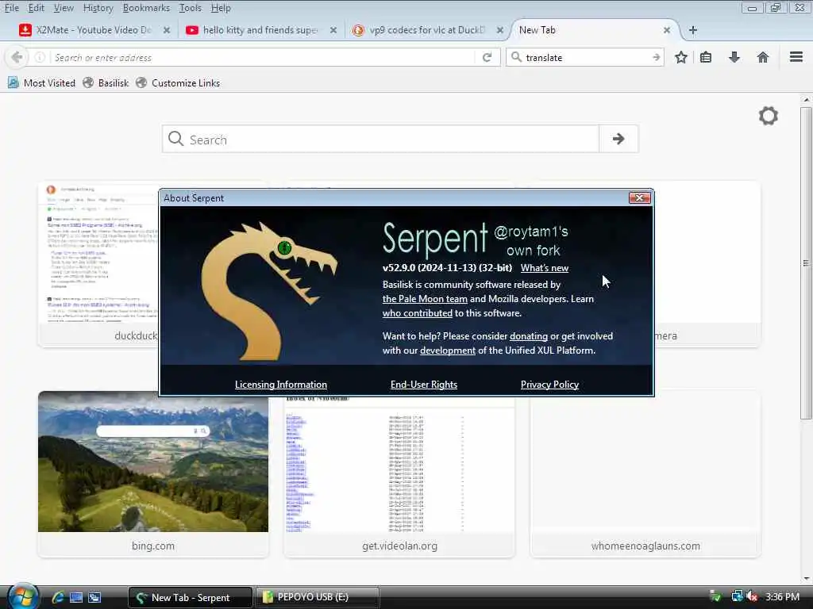Select PEPOYO USB (E:) taskbar button
This screenshot has height=609, width=813.
(317, 597)
